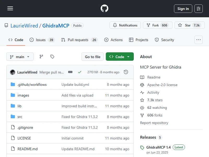This screenshot has width=209, height=157.
Task: Open the src folder
Action: (x=20, y=117)
